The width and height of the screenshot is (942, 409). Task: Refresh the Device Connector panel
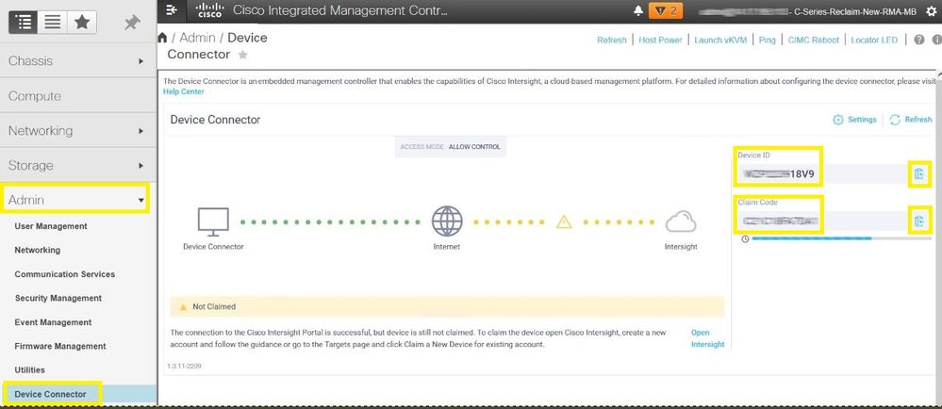pos(911,120)
